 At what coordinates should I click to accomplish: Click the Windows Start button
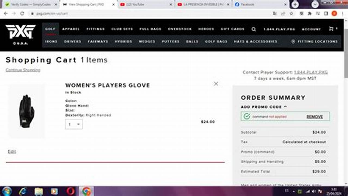(x=7, y=191)
